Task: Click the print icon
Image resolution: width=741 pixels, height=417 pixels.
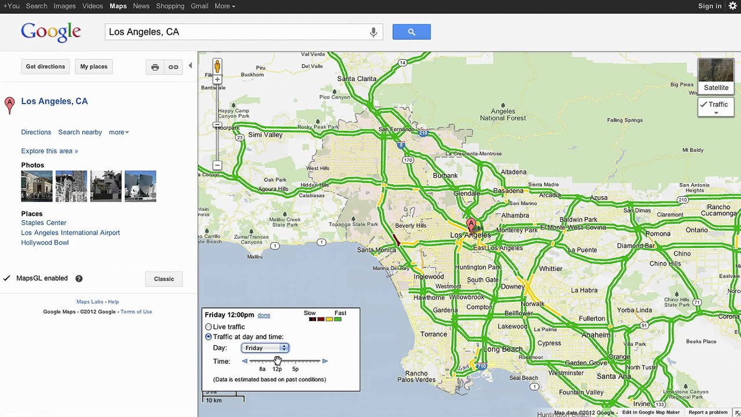Action: click(x=155, y=67)
